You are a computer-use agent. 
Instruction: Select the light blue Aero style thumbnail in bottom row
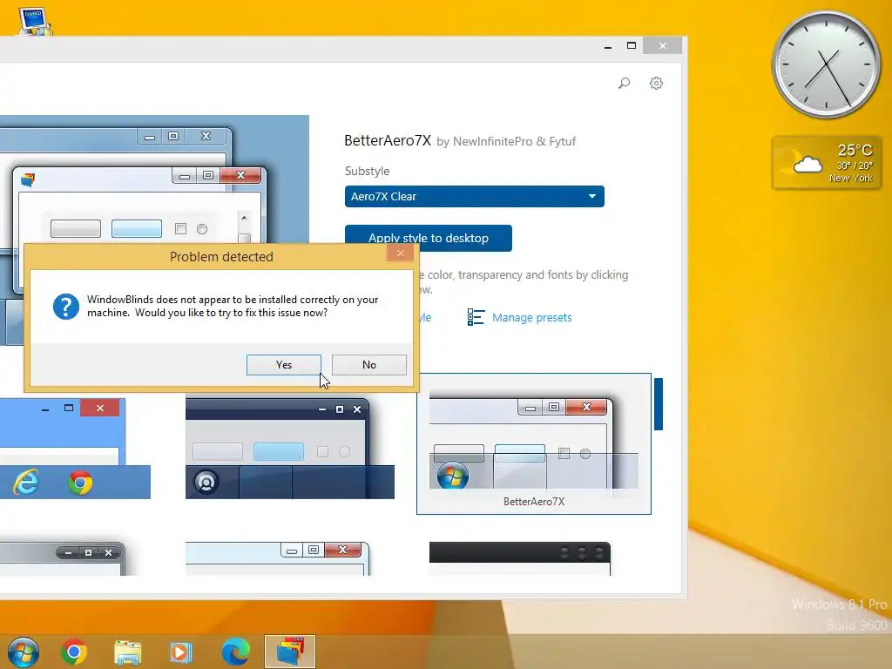[x=278, y=558]
